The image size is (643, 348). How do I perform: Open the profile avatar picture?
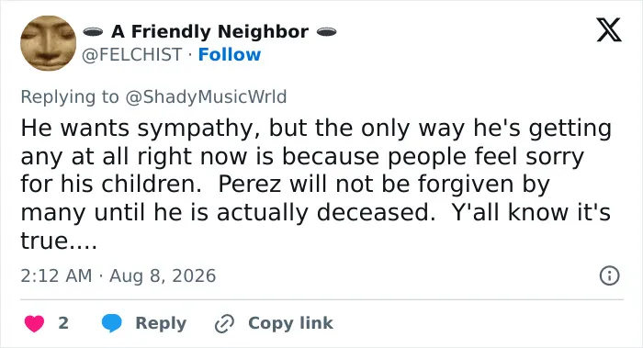(x=49, y=43)
